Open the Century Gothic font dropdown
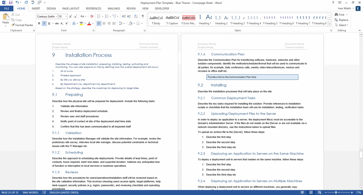363x195 pixels. click(56, 16)
